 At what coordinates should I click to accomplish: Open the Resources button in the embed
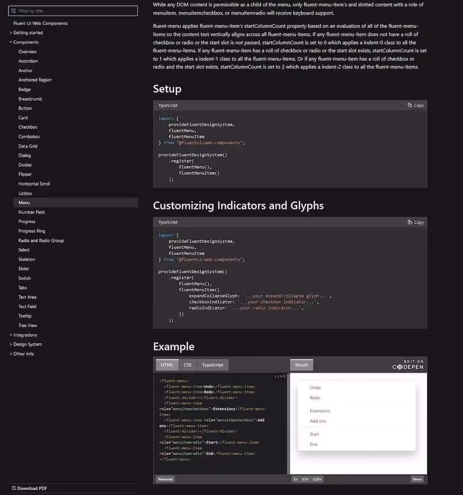pyautogui.click(x=165, y=479)
